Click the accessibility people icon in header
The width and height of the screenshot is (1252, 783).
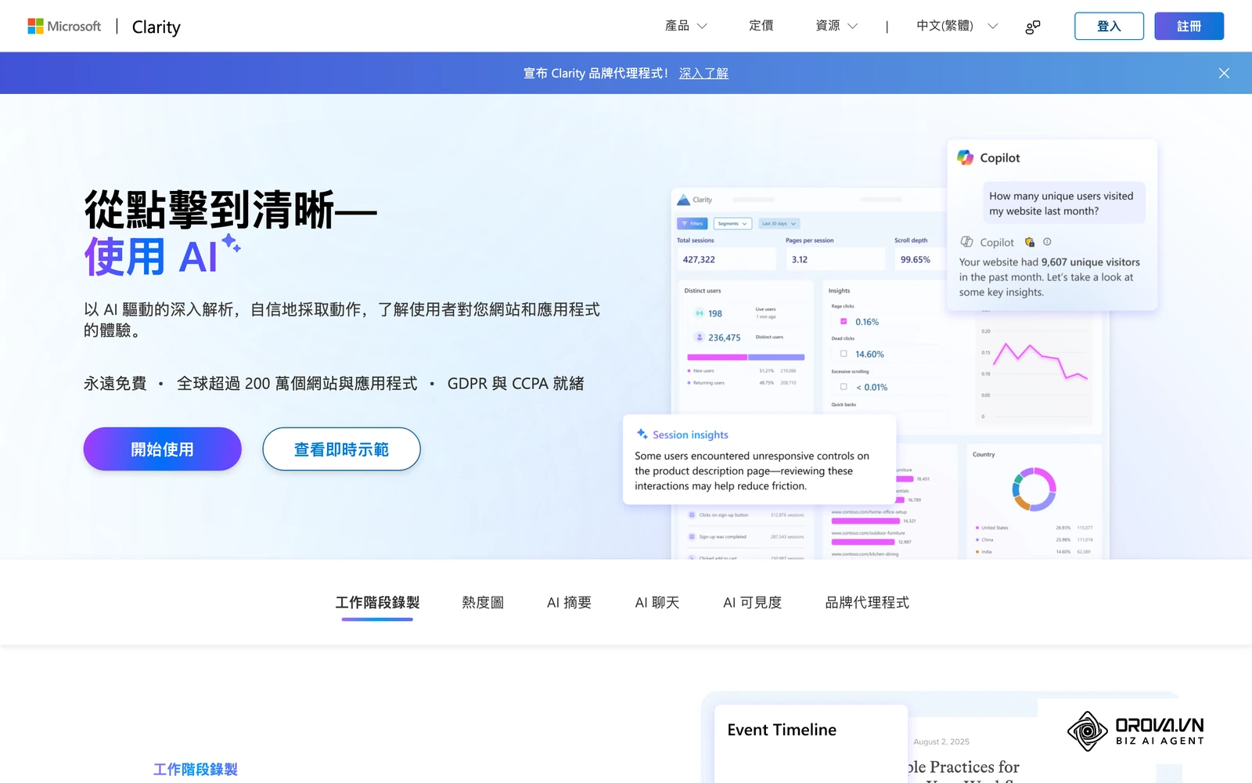1033,27
